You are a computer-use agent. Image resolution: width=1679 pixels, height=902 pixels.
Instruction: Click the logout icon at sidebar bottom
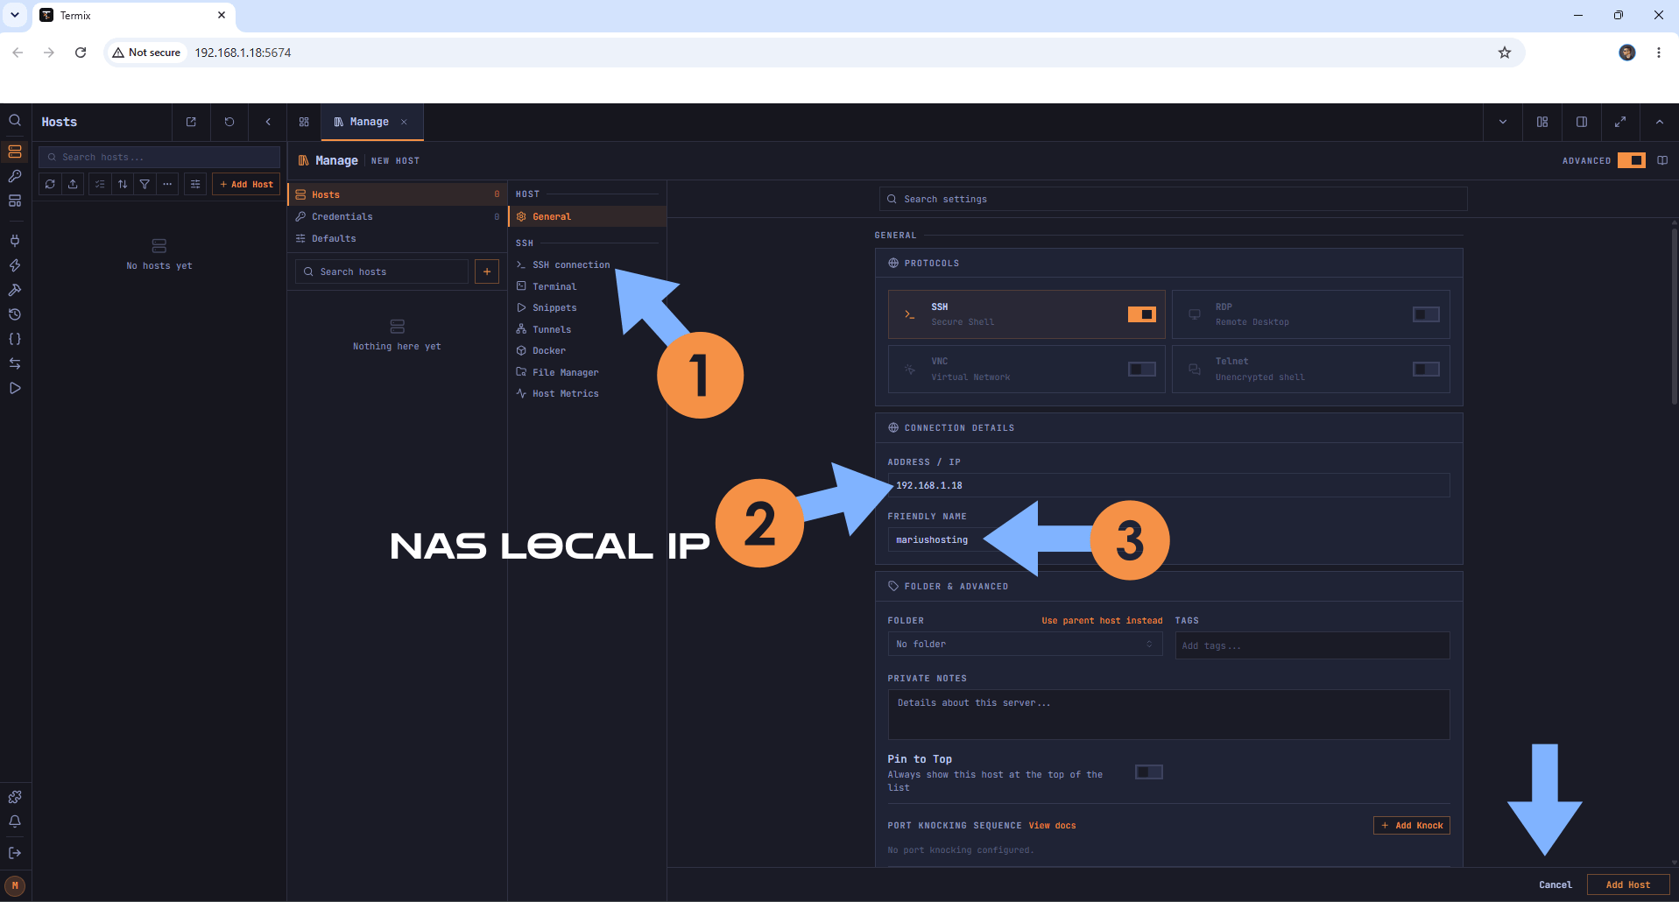15,853
